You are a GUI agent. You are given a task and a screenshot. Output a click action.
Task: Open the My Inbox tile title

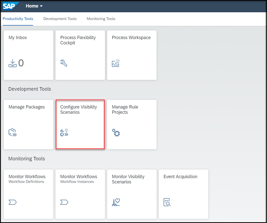(x=18, y=37)
